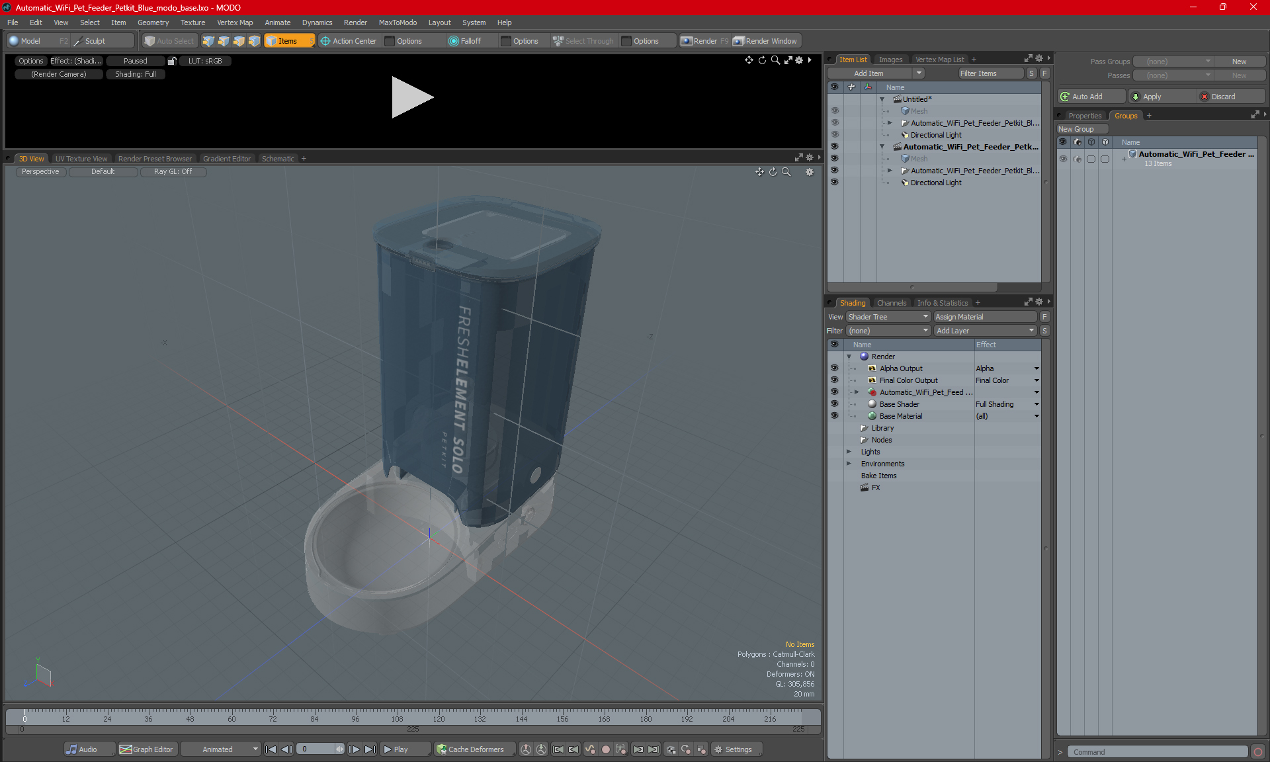Click 3D viewport zoom magnifier
1270x762 pixels.
point(786,172)
